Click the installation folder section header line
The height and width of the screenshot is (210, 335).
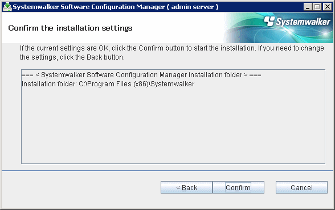coord(141,75)
